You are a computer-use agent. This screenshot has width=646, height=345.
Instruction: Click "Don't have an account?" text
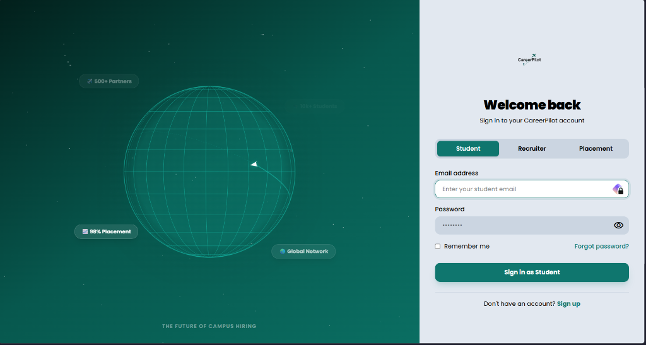pos(520,304)
